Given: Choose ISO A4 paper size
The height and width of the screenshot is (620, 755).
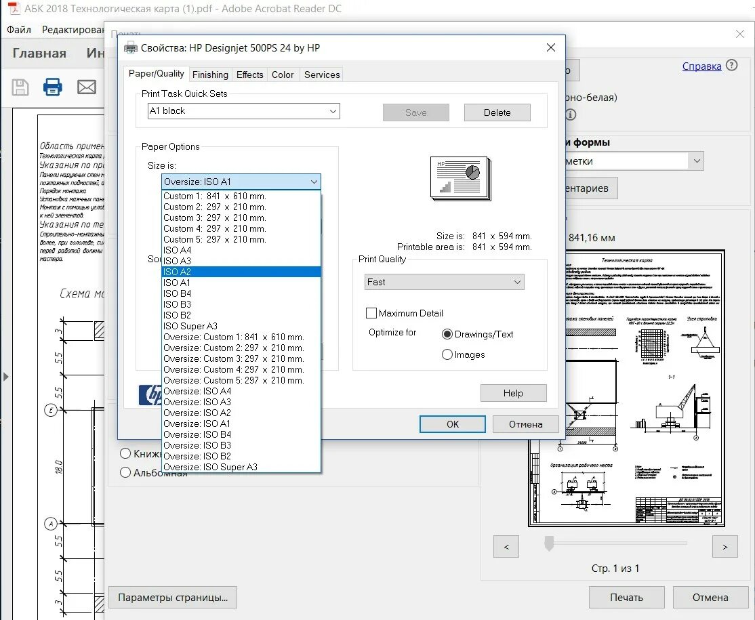Looking at the screenshot, I should pyautogui.click(x=241, y=250).
